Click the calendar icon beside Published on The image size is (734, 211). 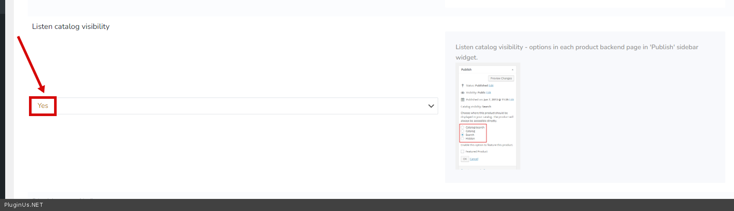[x=462, y=100]
